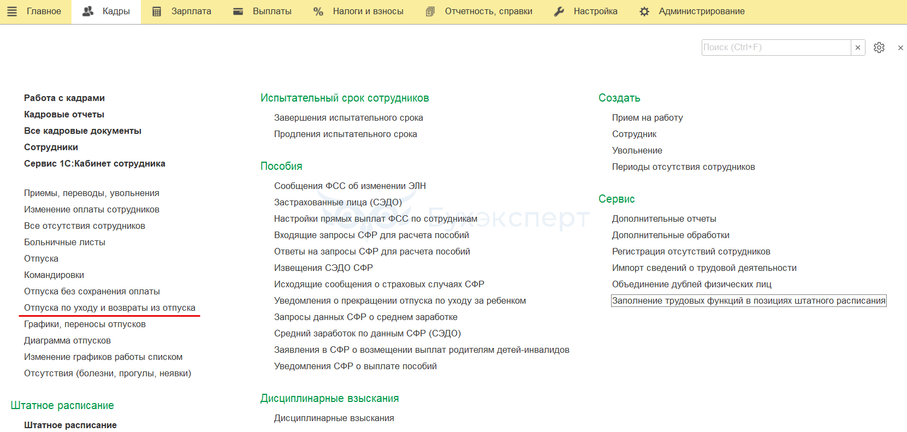Open navigation settings gear icon beside search
This screenshot has width=907, height=432.
click(879, 48)
